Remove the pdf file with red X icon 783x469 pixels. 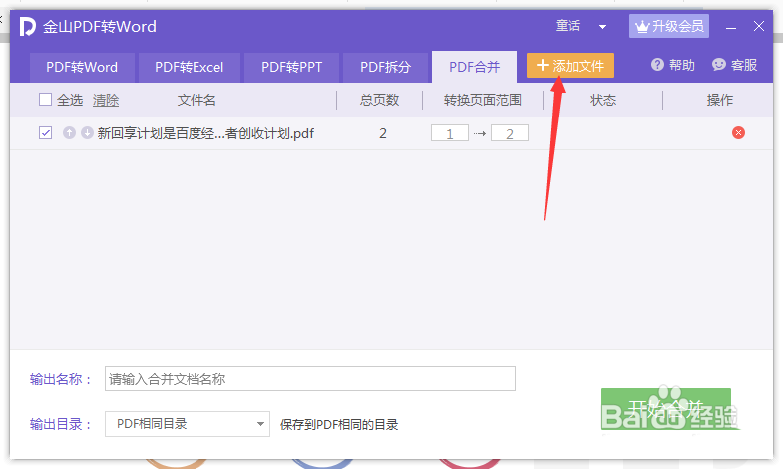click(738, 133)
